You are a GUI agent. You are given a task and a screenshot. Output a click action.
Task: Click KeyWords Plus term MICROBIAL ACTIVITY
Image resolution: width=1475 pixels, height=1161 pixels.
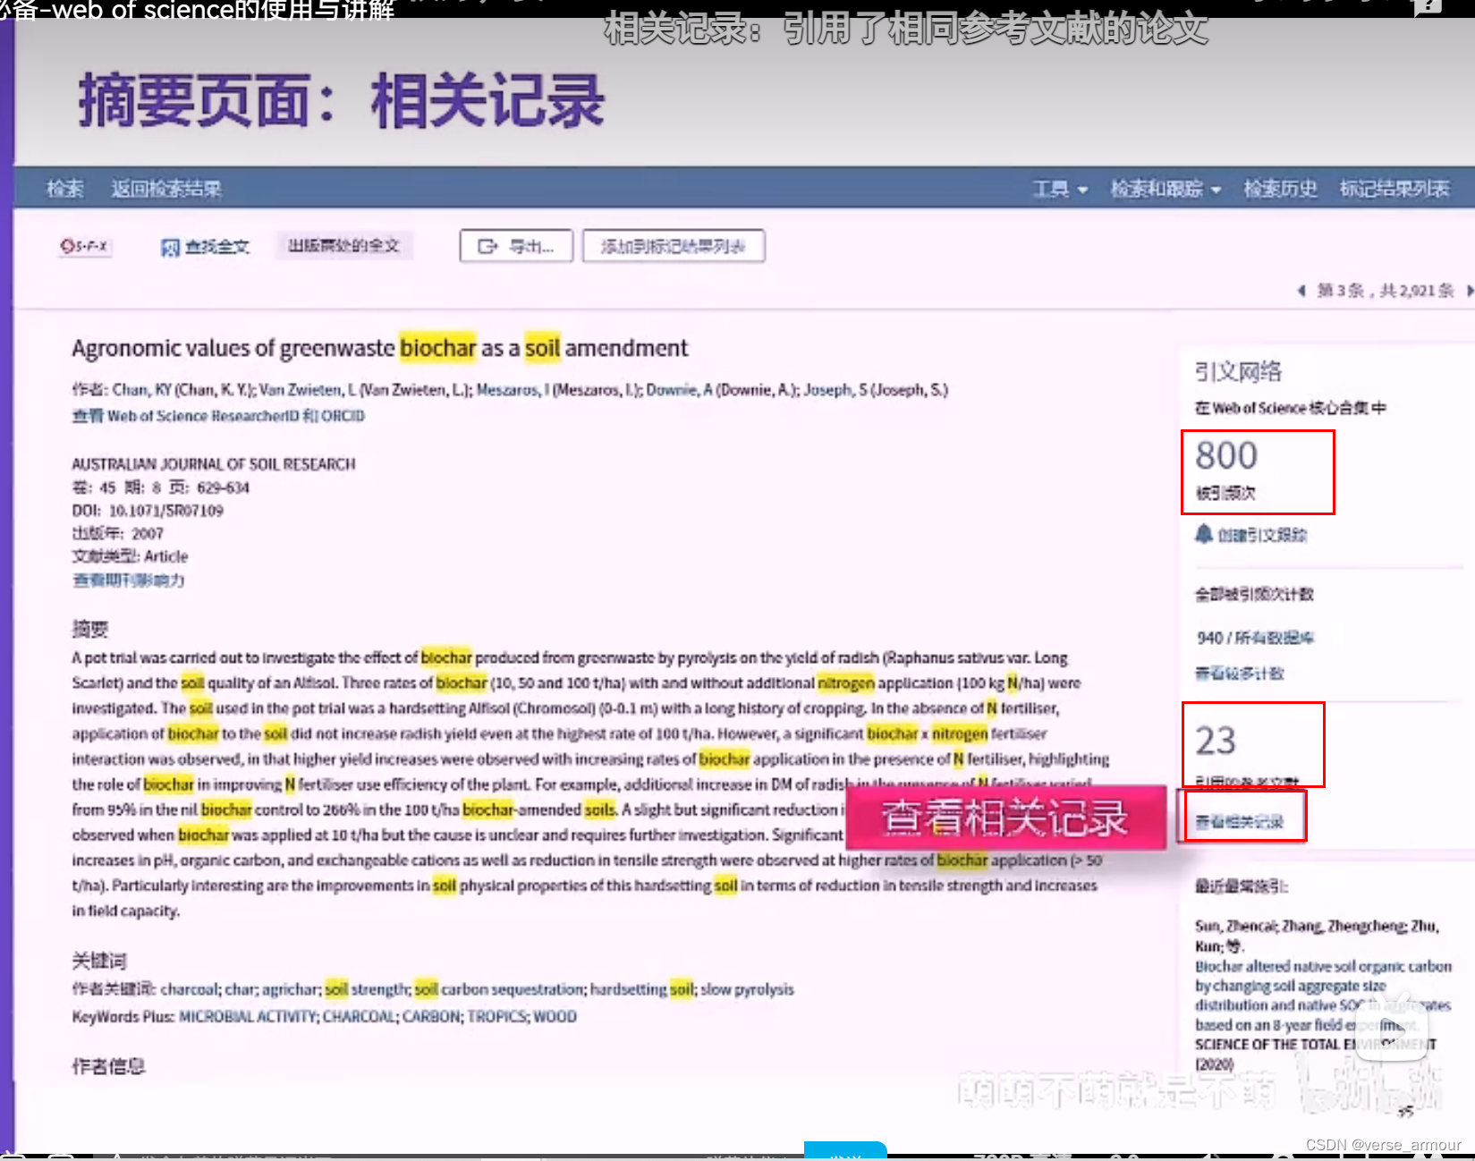[x=249, y=1017]
